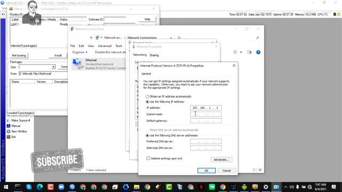342x192 pixels.
Task: Open Command Prompt from the taskbar
Action: (x=18, y=187)
